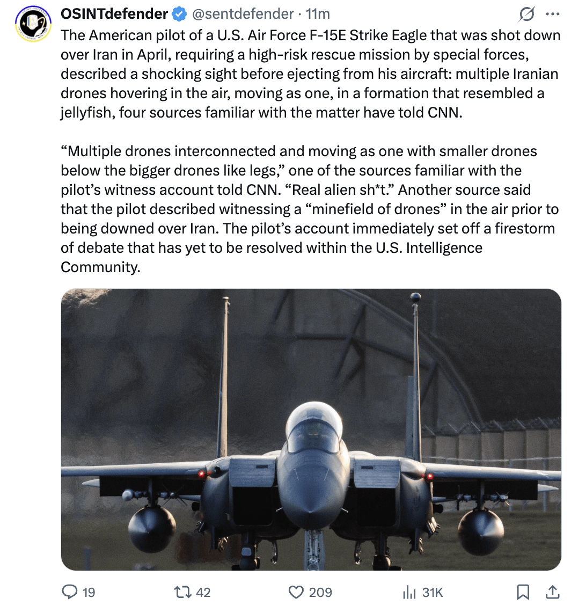Viewport: 571px width, 613px height.
Task: Enlarge the F-15E fighter jet photo
Action: point(311,429)
